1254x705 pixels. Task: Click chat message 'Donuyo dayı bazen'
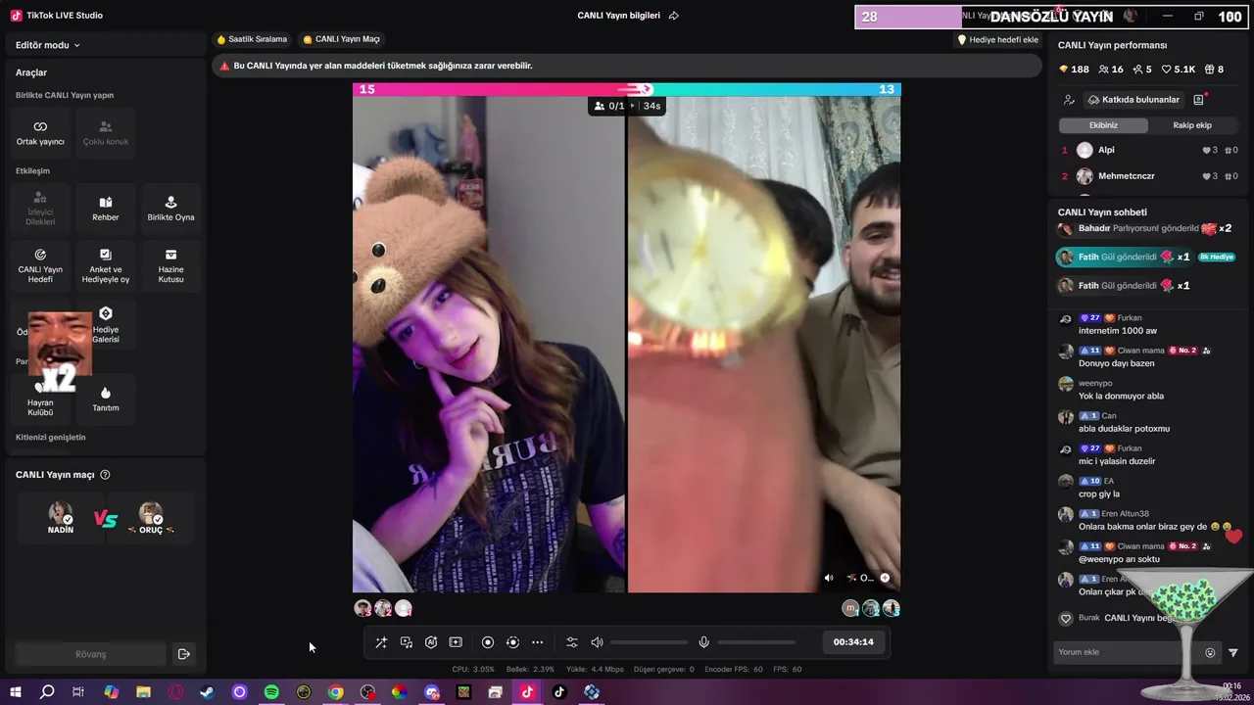1117,363
